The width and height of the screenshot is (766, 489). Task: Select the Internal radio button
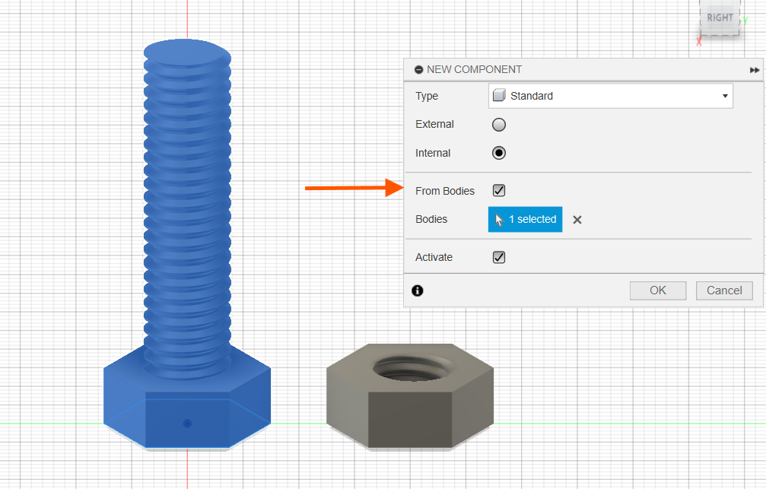499,153
